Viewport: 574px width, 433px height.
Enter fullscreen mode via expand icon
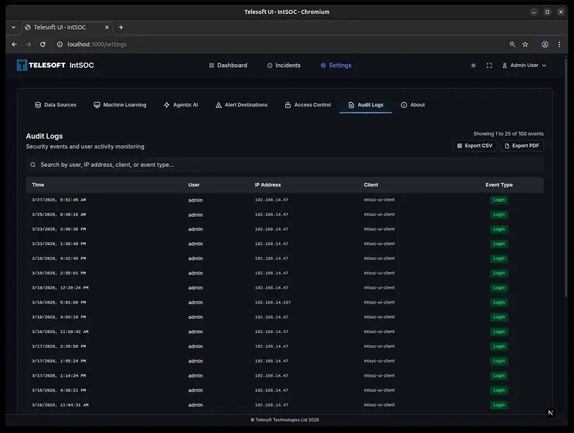click(489, 65)
